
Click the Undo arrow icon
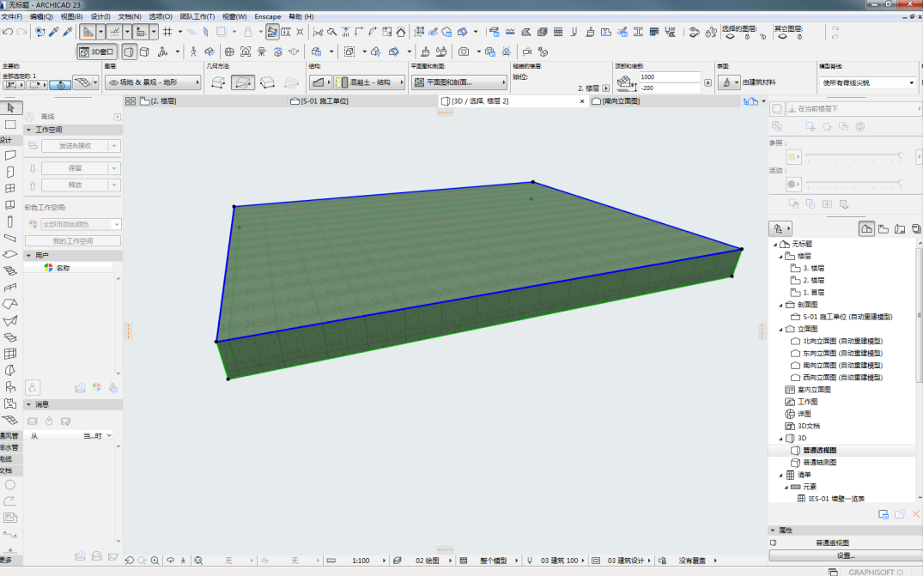click(x=8, y=31)
